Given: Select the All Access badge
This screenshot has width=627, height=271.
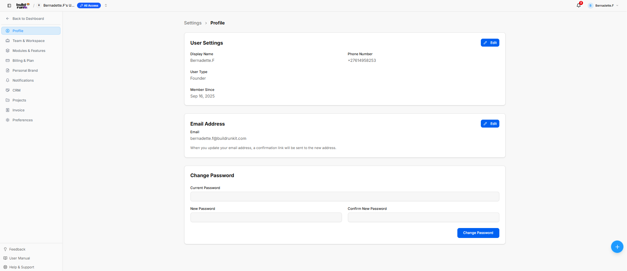Looking at the screenshot, I should coord(89,6).
